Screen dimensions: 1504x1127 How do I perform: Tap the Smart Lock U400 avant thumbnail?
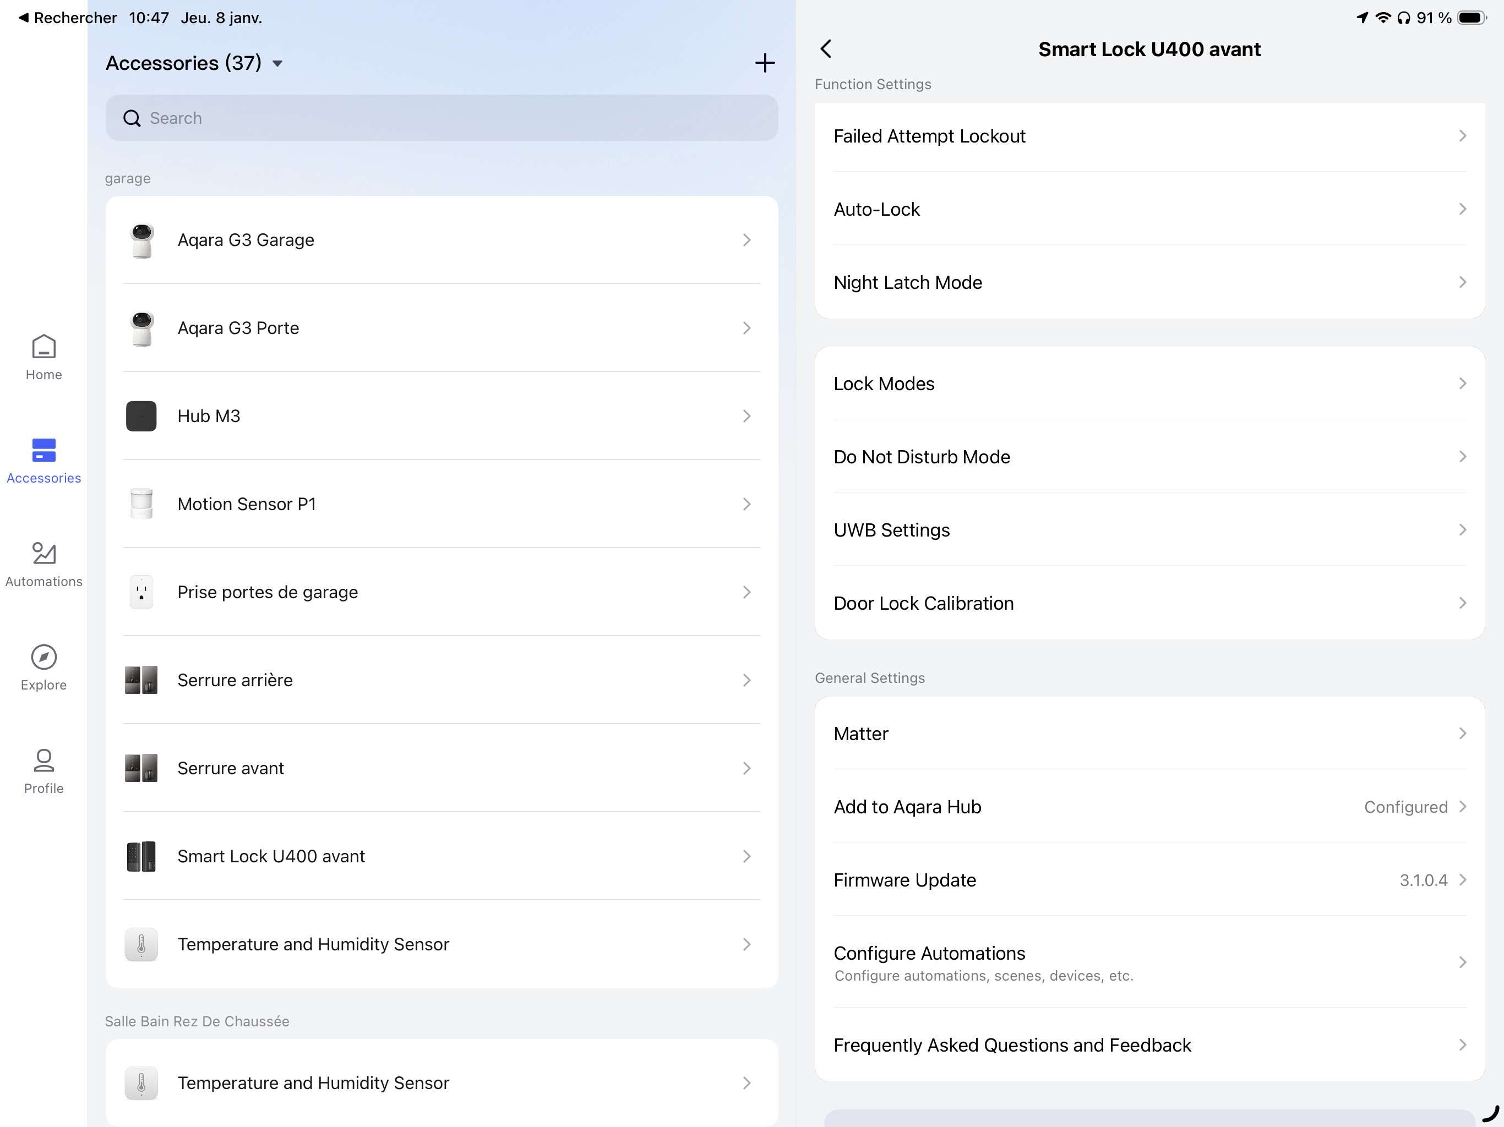click(141, 856)
